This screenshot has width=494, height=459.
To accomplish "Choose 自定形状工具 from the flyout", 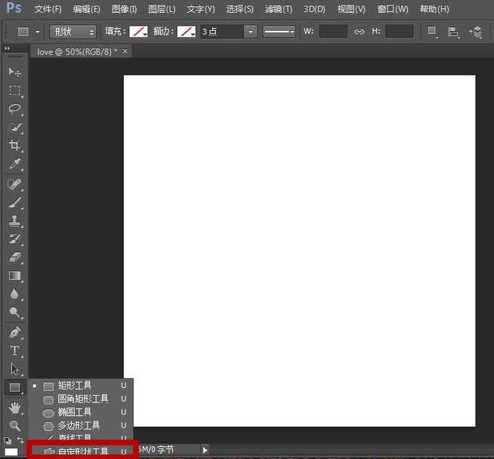I will pyautogui.click(x=83, y=451).
